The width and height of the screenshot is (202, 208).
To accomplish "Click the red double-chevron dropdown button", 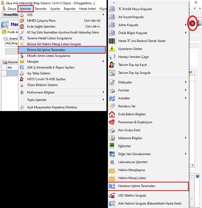I will [192, 23].
